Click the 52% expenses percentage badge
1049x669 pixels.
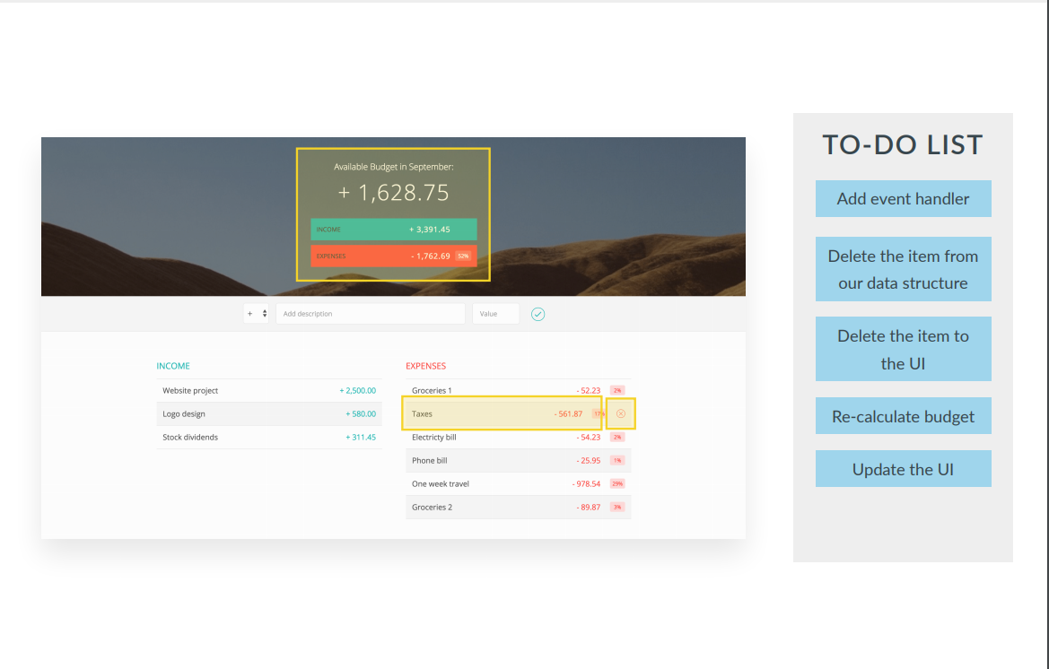tap(463, 256)
